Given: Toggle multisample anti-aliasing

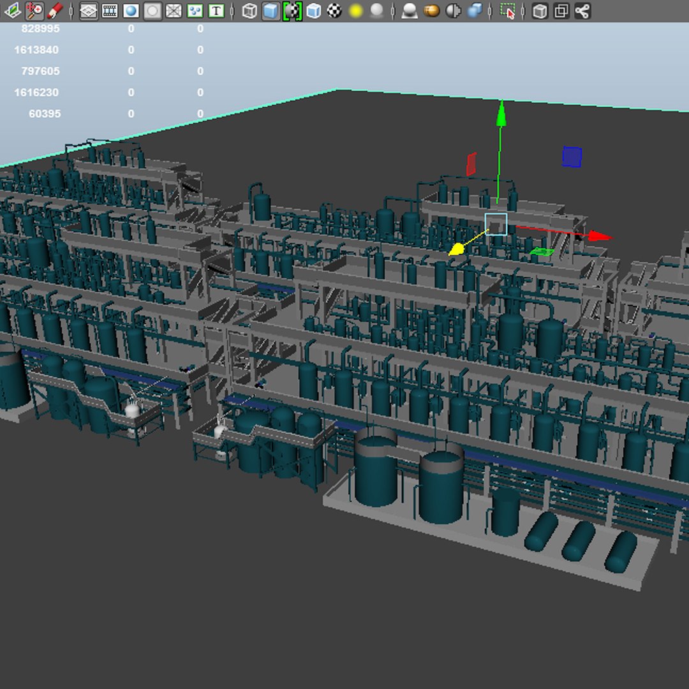Looking at the screenshot, I should 453,11.
